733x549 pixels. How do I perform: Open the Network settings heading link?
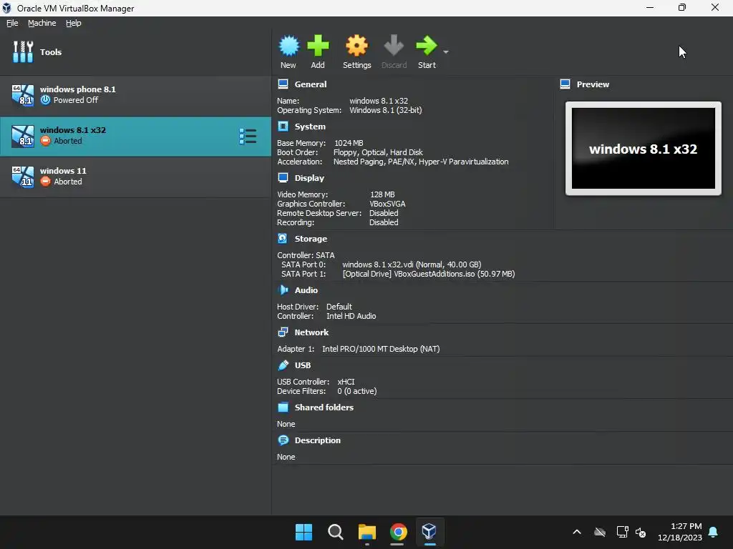[x=311, y=332]
